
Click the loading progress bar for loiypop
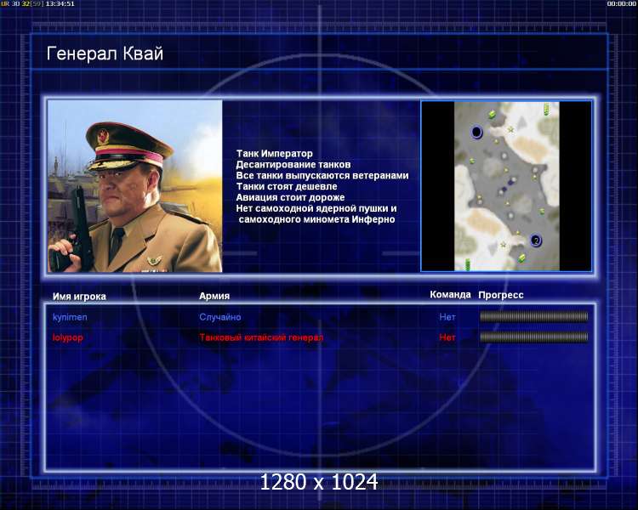tap(534, 337)
